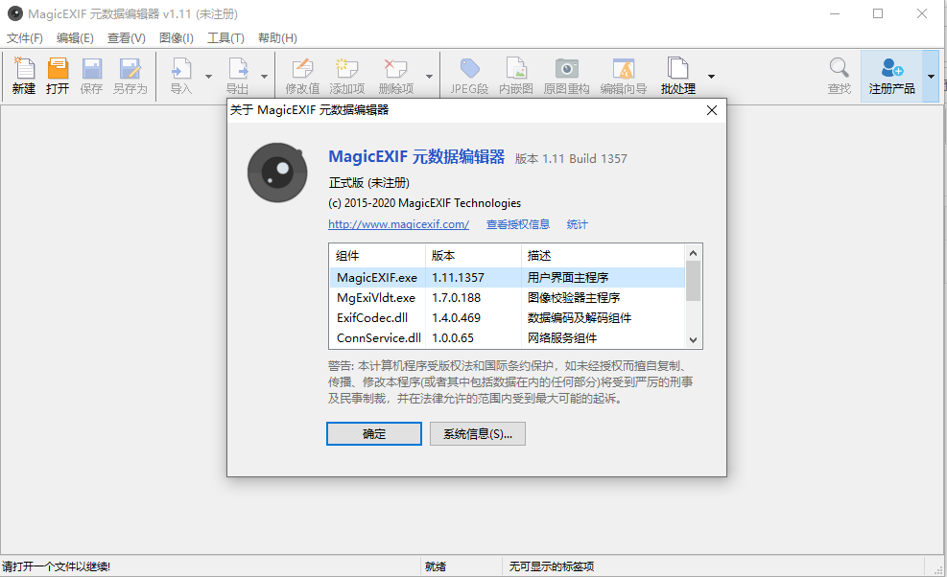The height and width of the screenshot is (577, 947).
Task: Click the 查找 search icon
Action: 838,72
